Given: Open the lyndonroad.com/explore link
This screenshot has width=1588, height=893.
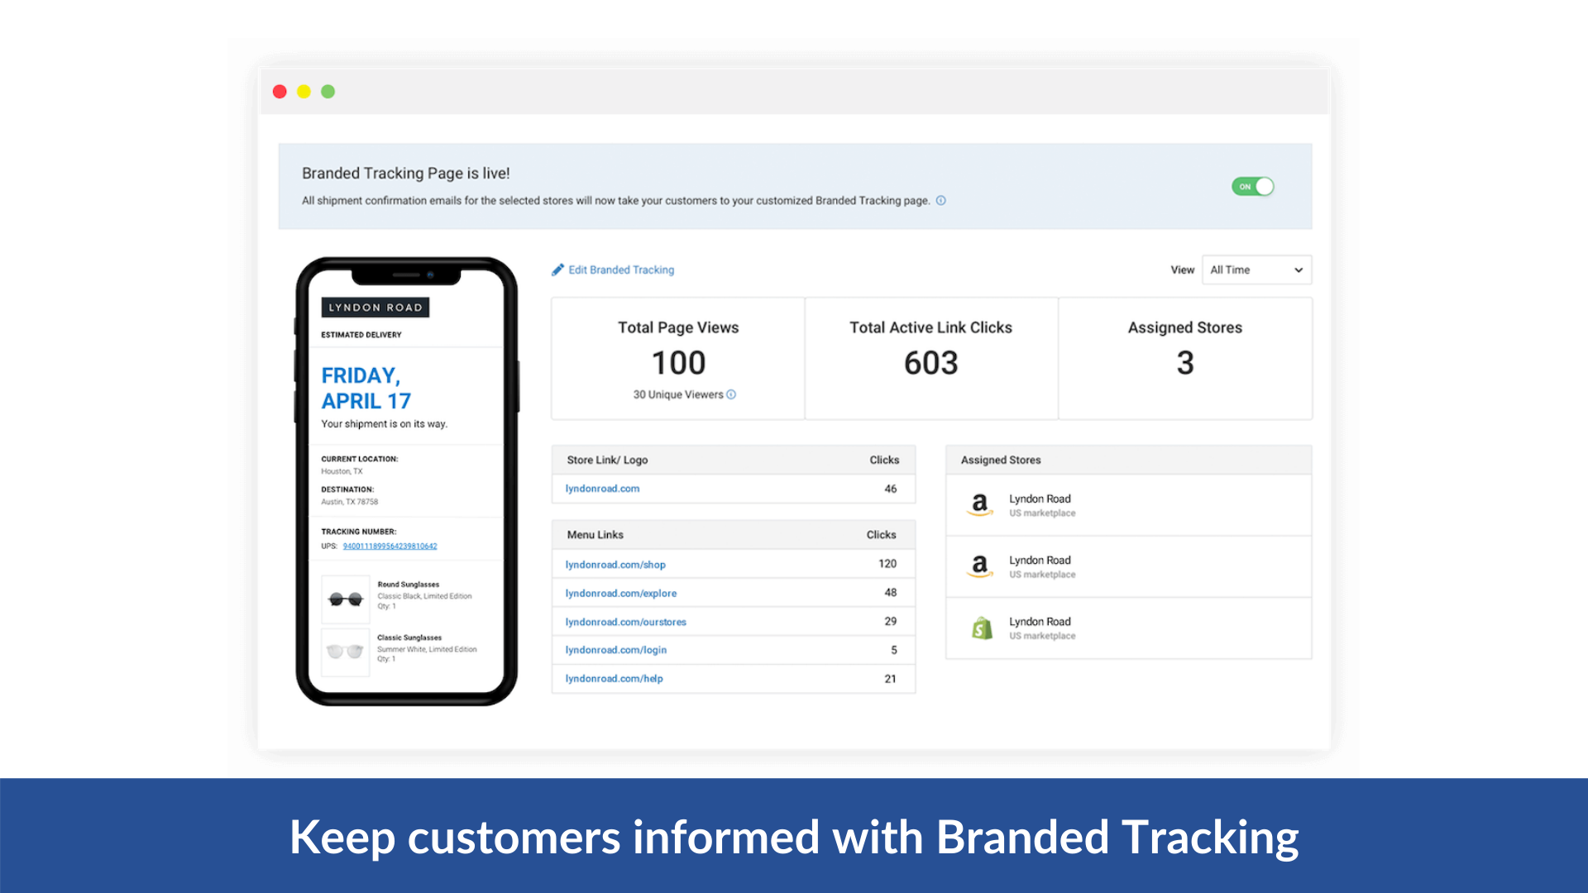Looking at the screenshot, I should [x=621, y=593].
